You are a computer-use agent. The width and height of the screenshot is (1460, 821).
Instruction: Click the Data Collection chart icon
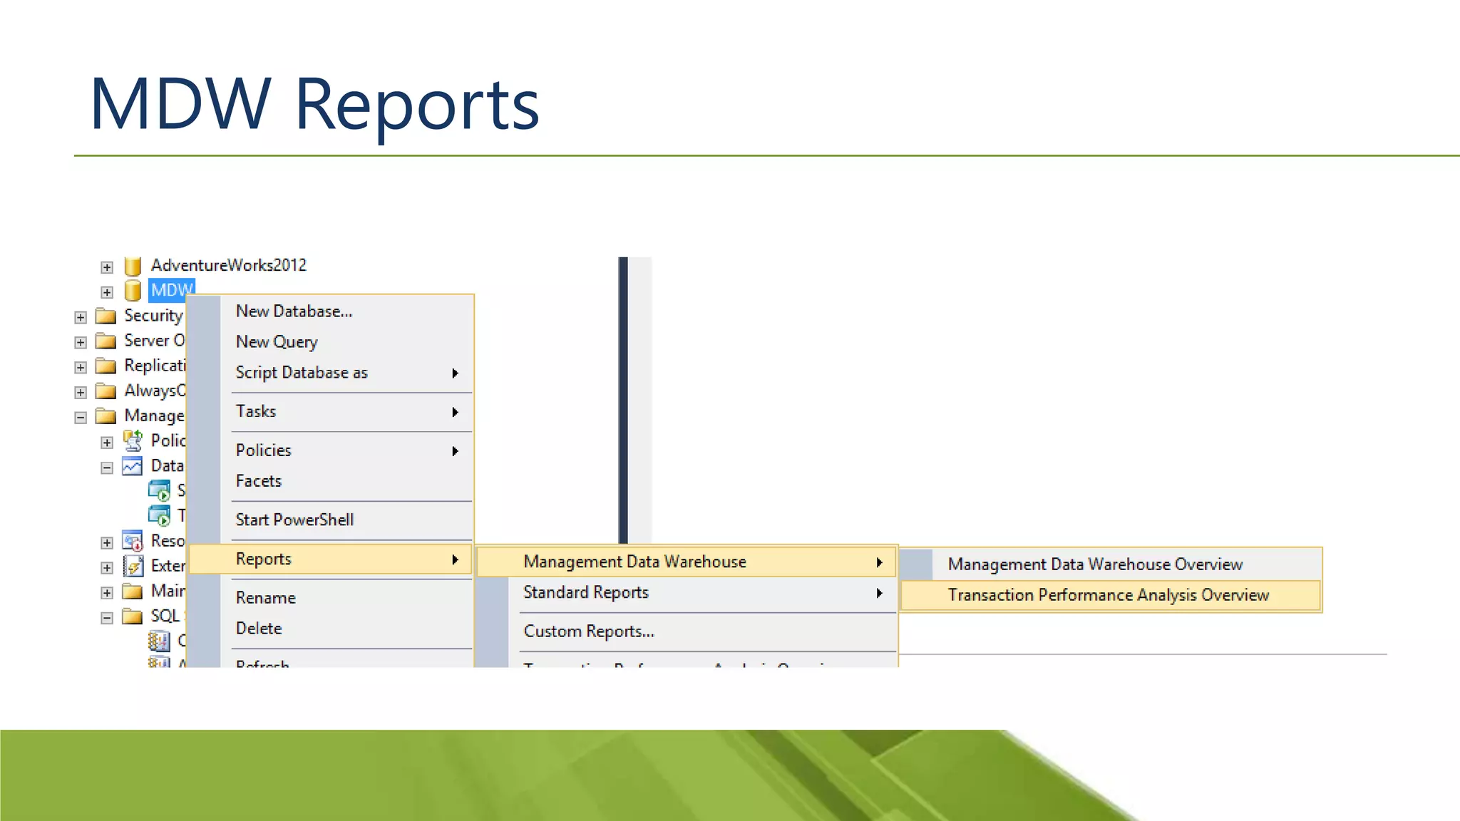[x=133, y=466]
